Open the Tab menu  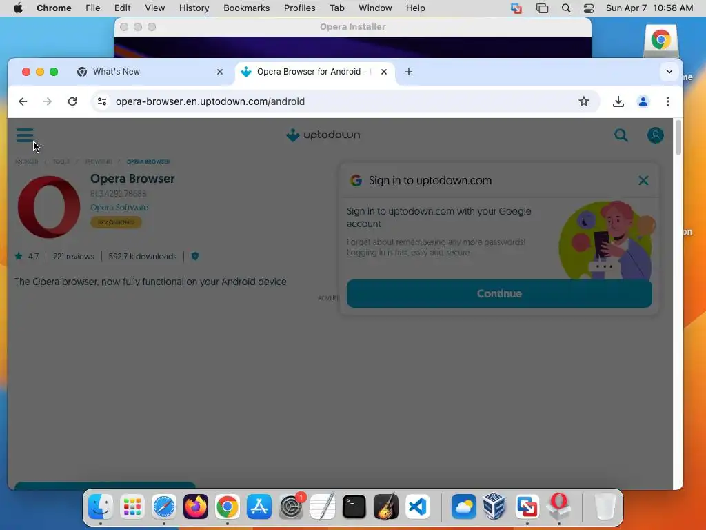[336, 8]
